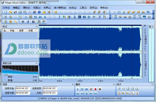156x102 pixels.
Task: Click the MP3 converter icon
Action: (44, 22)
